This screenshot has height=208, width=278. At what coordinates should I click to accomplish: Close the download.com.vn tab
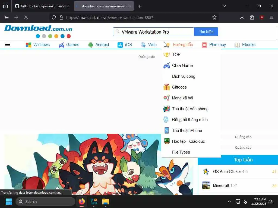129,6
